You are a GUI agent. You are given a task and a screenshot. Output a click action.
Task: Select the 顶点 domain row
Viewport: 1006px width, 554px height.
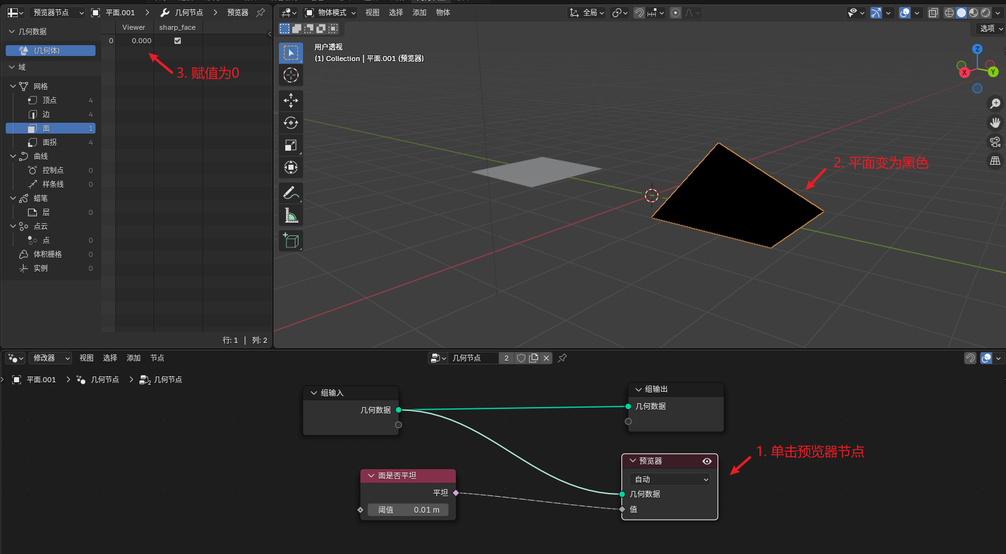point(50,100)
